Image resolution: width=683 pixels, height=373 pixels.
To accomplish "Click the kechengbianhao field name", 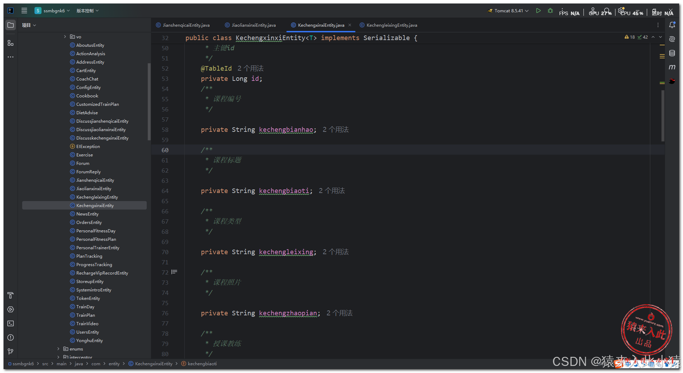I will [x=286, y=129].
